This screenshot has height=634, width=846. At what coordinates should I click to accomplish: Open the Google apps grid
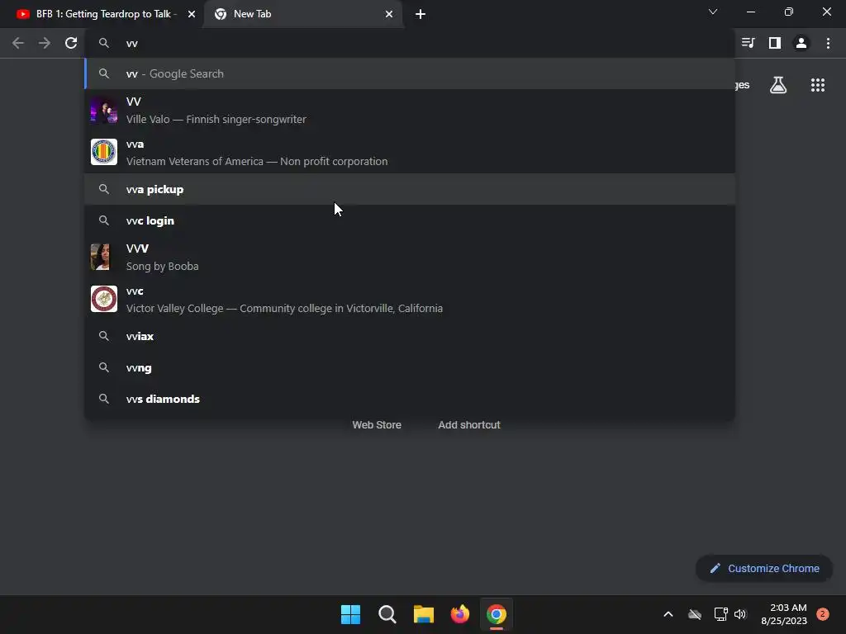(818, 85)
